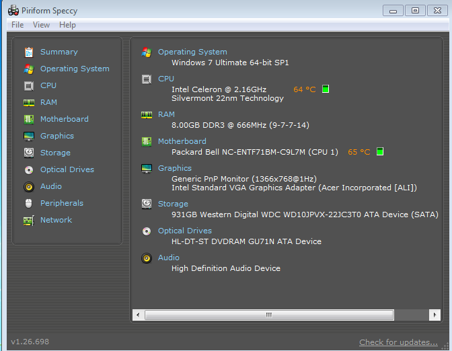This screenshot has height=351, width=452.
Task: Click the Storage heading link in summary
Action: 173,204
